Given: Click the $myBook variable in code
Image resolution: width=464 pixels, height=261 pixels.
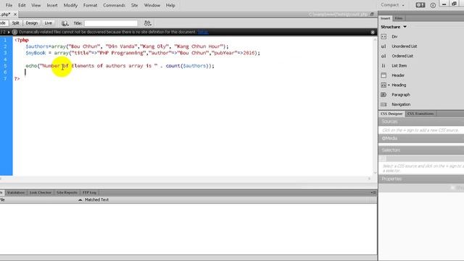Looking at the screenshot, I should [x=36, y=53].
